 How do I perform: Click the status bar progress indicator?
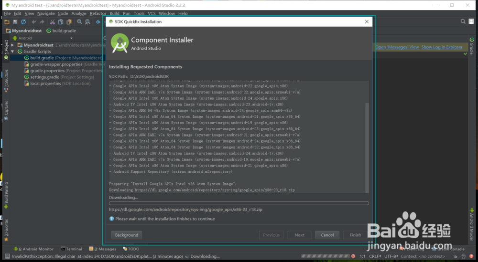tap(325, 256)
